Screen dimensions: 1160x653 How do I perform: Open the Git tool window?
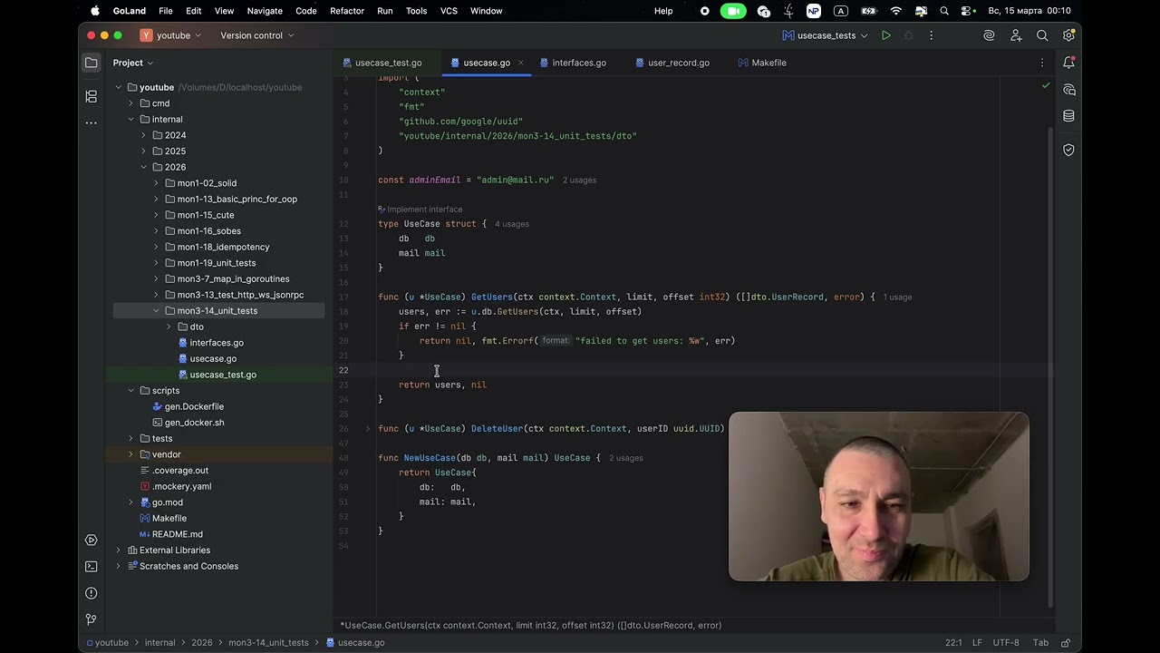(x=91, y=619)
